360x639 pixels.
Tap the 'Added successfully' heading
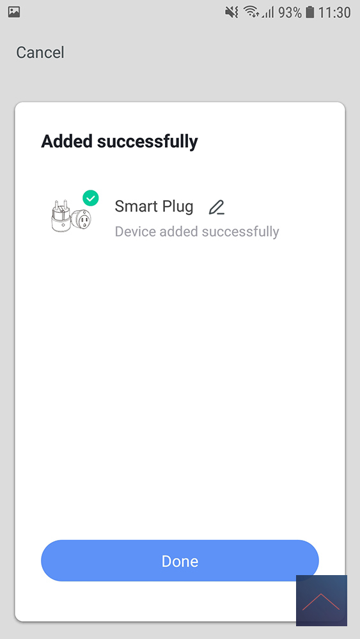pos(120,142)
